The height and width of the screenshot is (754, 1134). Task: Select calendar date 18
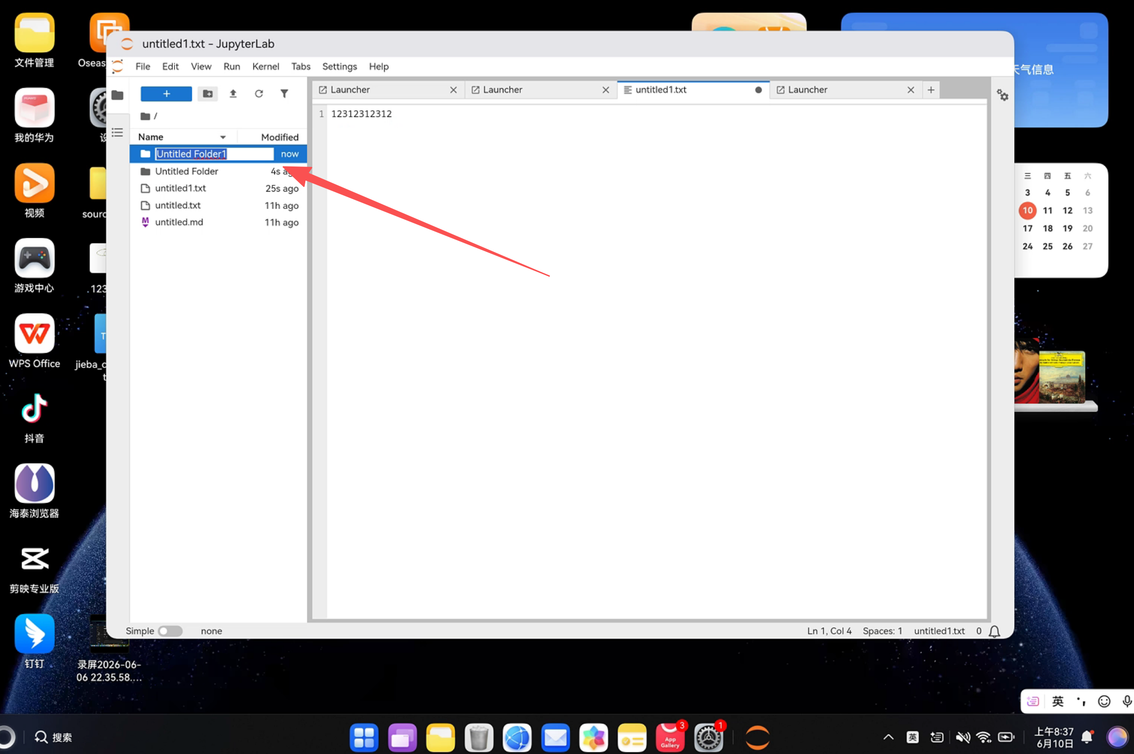click(1047, 228)
